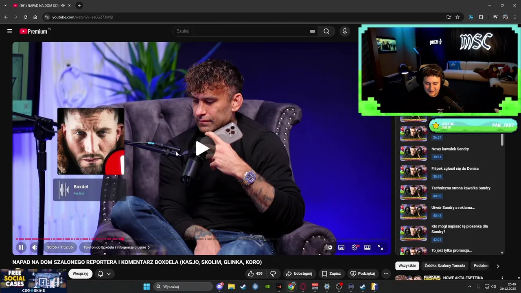Screen dimensions: 521x293
Task: Open browser profile avatar
Action: pyautogui.click(x=505, y=17)
